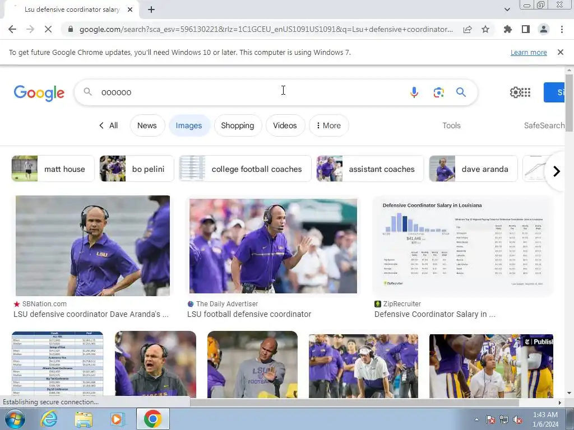Click the muted volume tray icon
This screenshot has width=574, height=430.
pyautogui.click(x=517, y=420)
